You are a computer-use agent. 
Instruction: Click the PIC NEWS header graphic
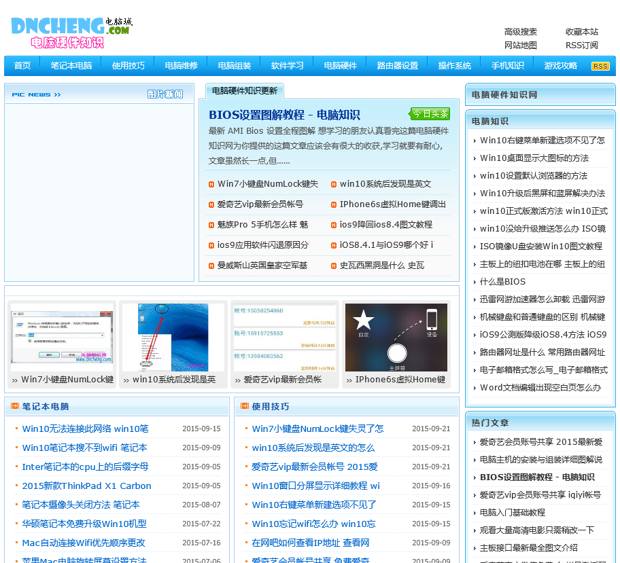point(36,94)
